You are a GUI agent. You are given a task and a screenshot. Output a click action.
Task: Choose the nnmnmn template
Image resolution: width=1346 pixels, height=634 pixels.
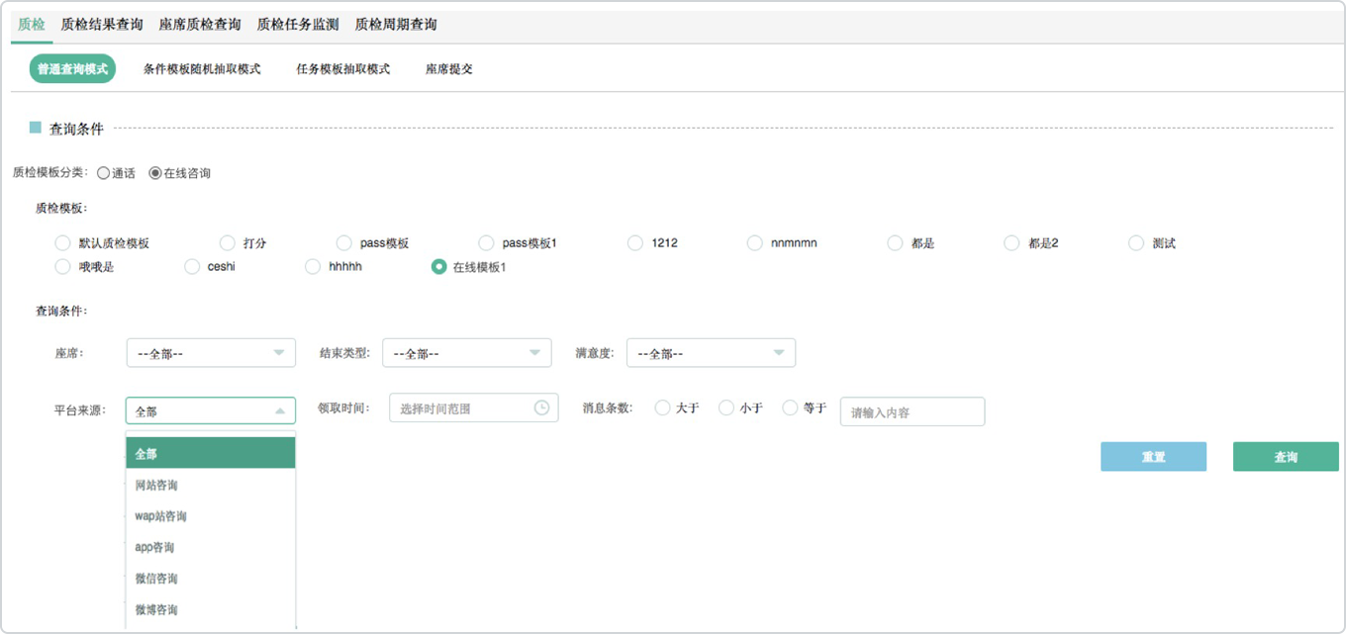[x=755, y=242]
